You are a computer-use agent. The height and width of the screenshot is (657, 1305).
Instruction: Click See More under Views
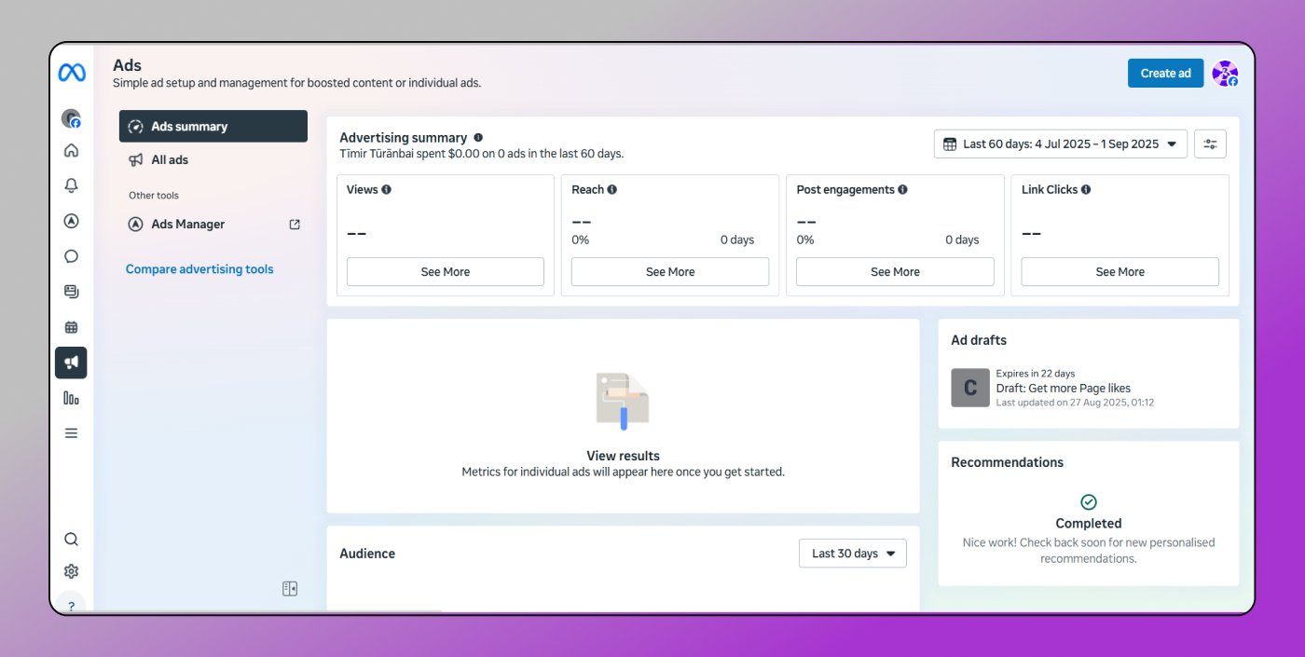point(446,272)
